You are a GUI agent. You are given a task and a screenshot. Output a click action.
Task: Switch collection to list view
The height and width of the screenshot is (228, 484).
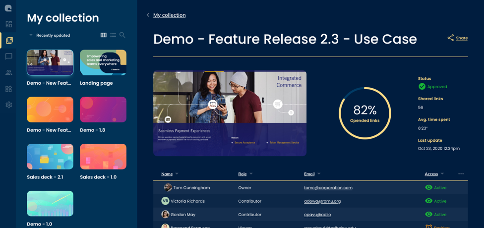click(113, 35)
